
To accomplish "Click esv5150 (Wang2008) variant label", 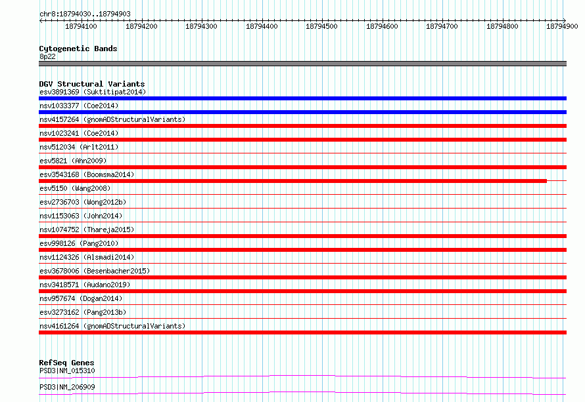I will pos(75,188).
